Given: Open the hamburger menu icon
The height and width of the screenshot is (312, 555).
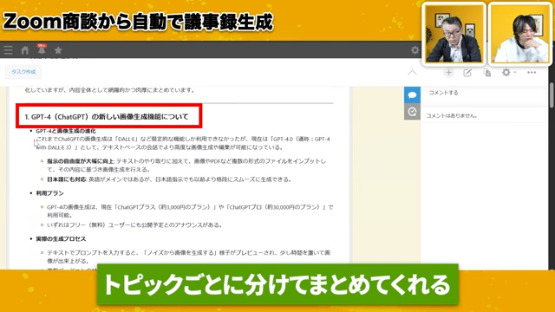Looking at the screenshot, I should (x=9, y=50).
